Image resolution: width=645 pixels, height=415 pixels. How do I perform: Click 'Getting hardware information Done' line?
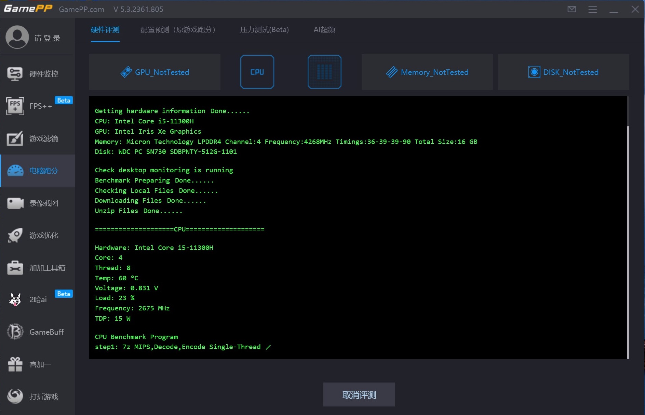click(x=172, y=111)
